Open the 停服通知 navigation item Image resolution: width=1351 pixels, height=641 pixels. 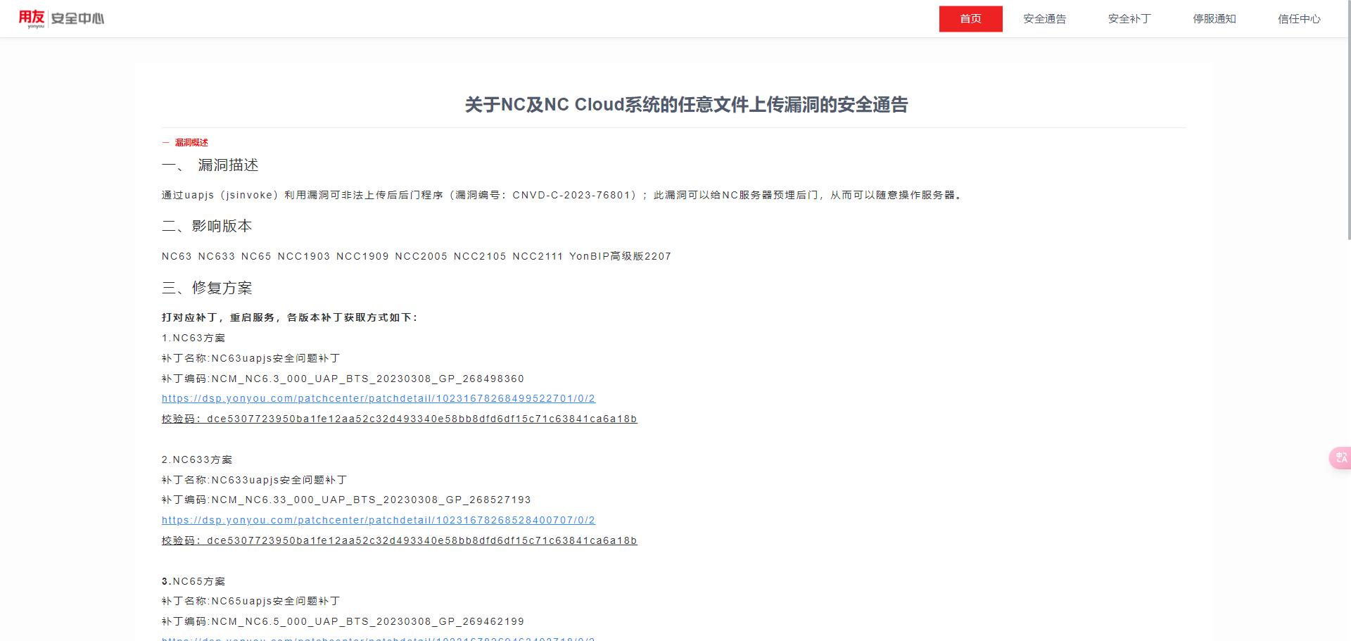(1214, 19)
